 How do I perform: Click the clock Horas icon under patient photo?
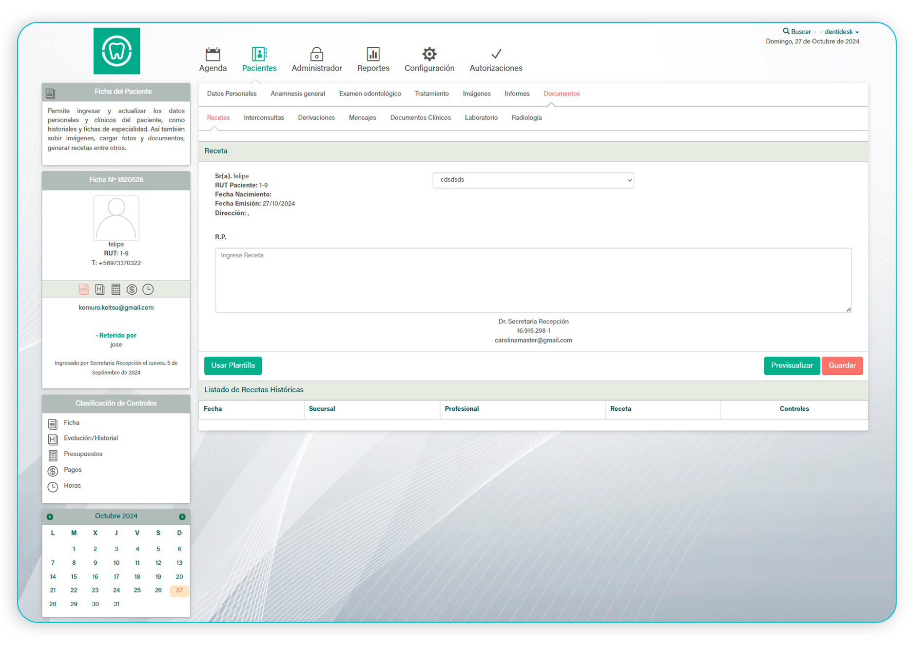148,289
